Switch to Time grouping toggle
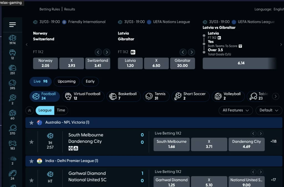The width and height of the screenshot is (284, 187). pos(61,110)
